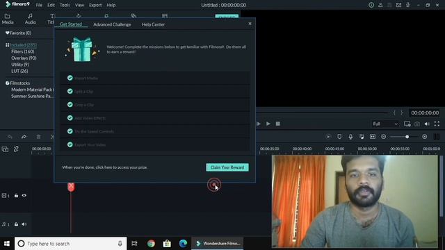Viewport: 445px width, 250px height.
Task: Lock audio track 1
Action: pyautogui.click(x=16, y=224)
